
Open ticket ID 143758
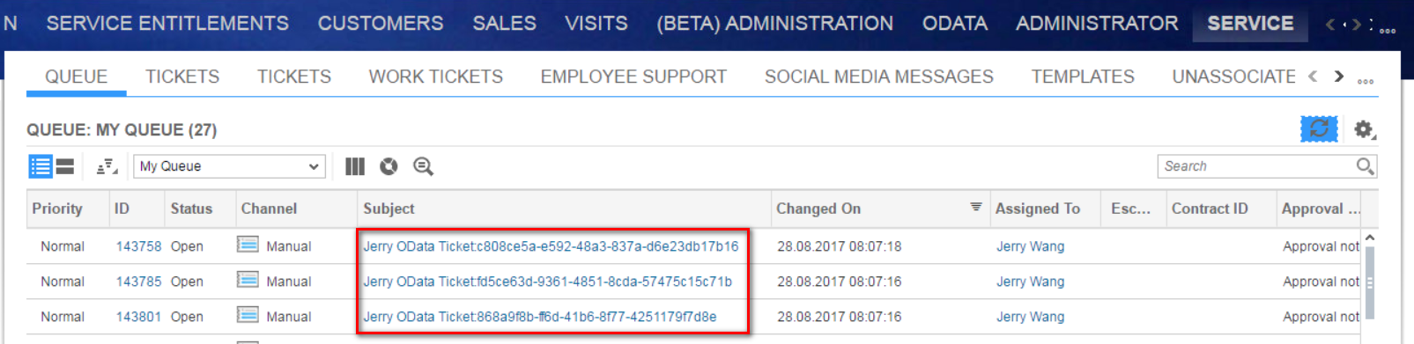point(138,246)
